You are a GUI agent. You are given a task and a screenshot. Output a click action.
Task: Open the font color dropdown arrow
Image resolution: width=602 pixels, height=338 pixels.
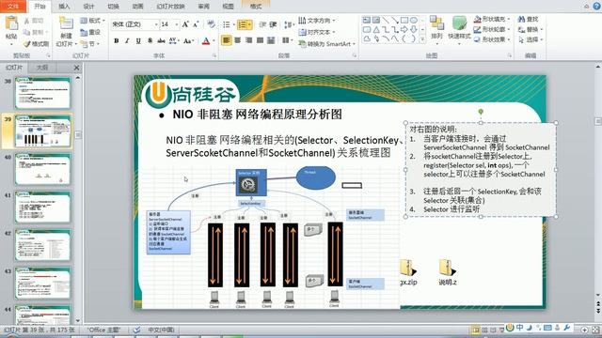pos(214,40)
